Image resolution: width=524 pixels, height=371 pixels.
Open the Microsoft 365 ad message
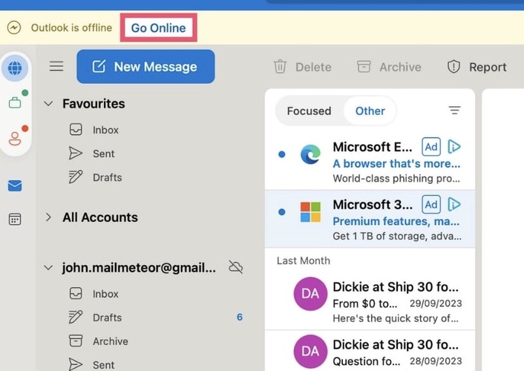click(370, 219)
